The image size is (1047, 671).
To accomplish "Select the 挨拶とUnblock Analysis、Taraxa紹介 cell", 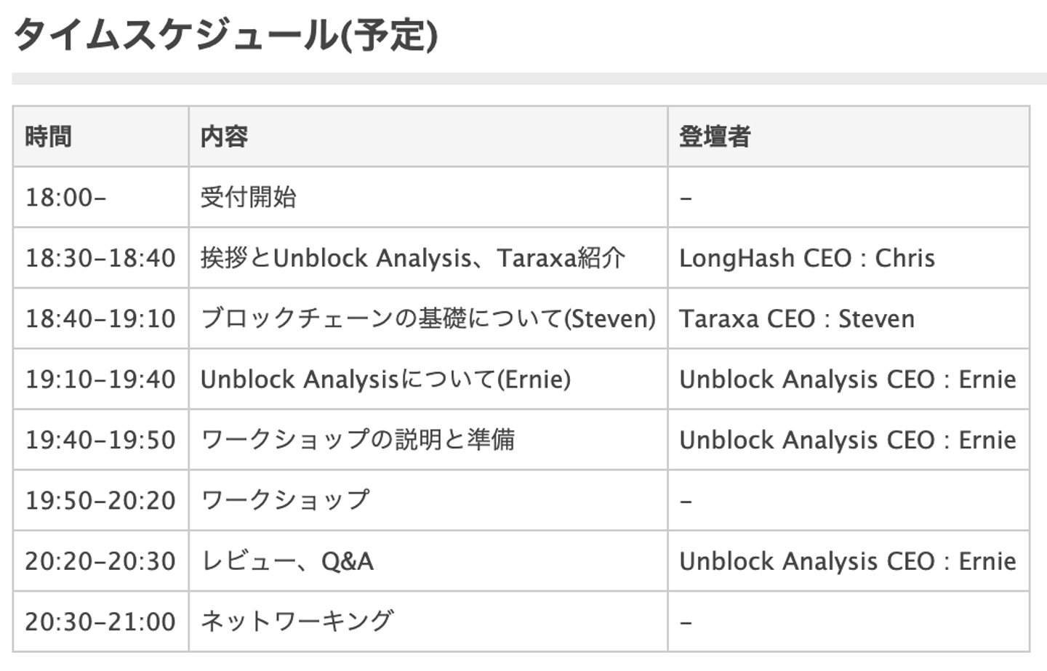I will (x=412, y=258).
